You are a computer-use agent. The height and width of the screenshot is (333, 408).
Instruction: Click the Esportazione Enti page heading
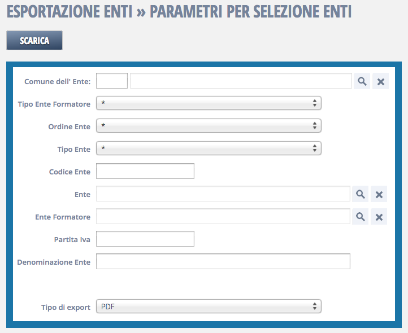click(179, 12)
